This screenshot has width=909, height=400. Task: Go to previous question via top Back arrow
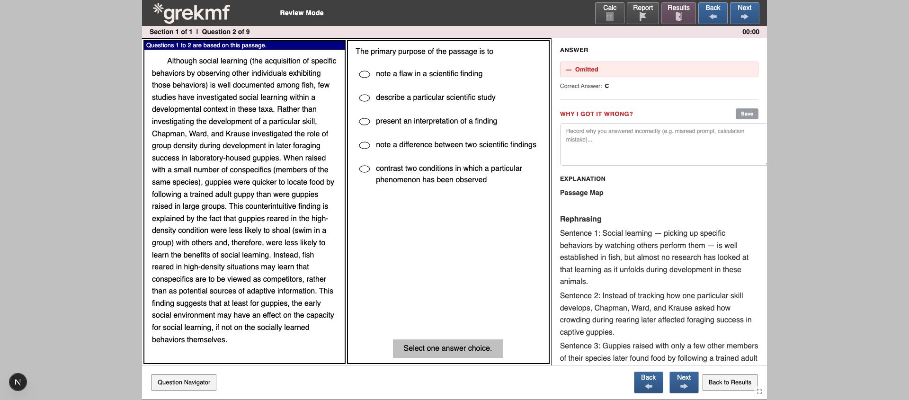click(x=713, y=13)
